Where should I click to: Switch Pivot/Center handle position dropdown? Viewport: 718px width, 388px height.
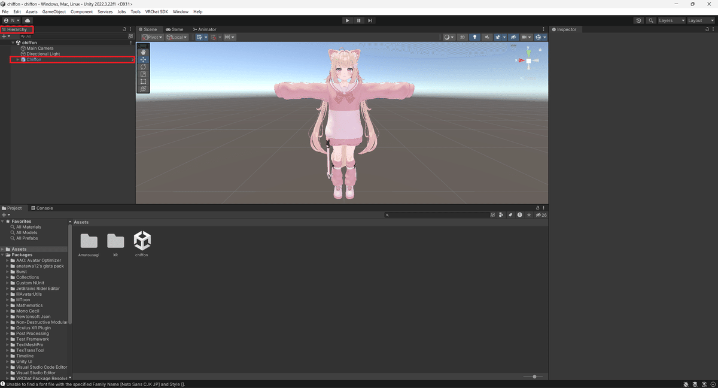coord(153,37)
